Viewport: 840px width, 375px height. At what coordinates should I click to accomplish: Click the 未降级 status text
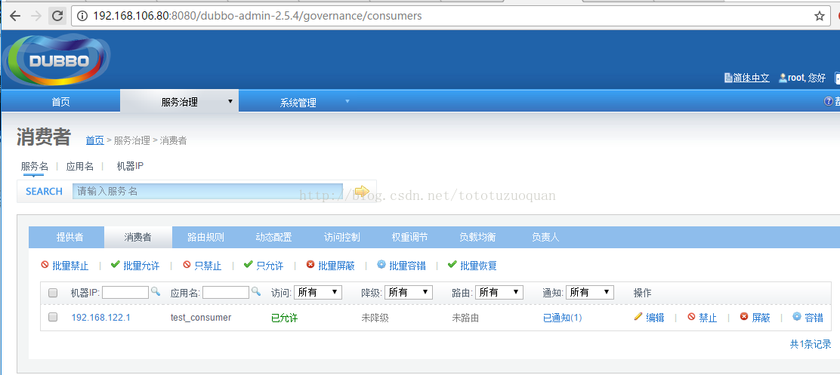[375, 318]
